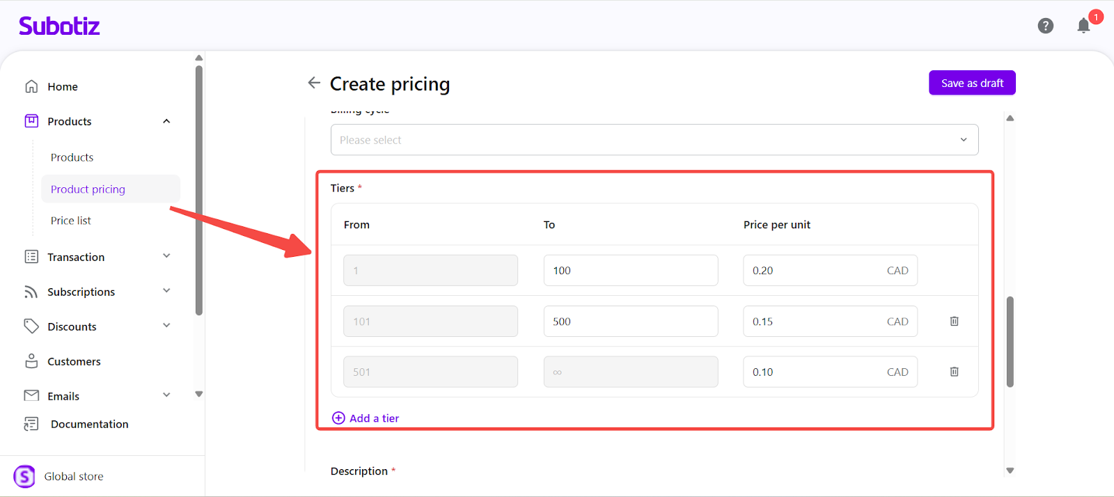Collapse the Products sidebar section
1114x497 pixels.
coord(166,121)
